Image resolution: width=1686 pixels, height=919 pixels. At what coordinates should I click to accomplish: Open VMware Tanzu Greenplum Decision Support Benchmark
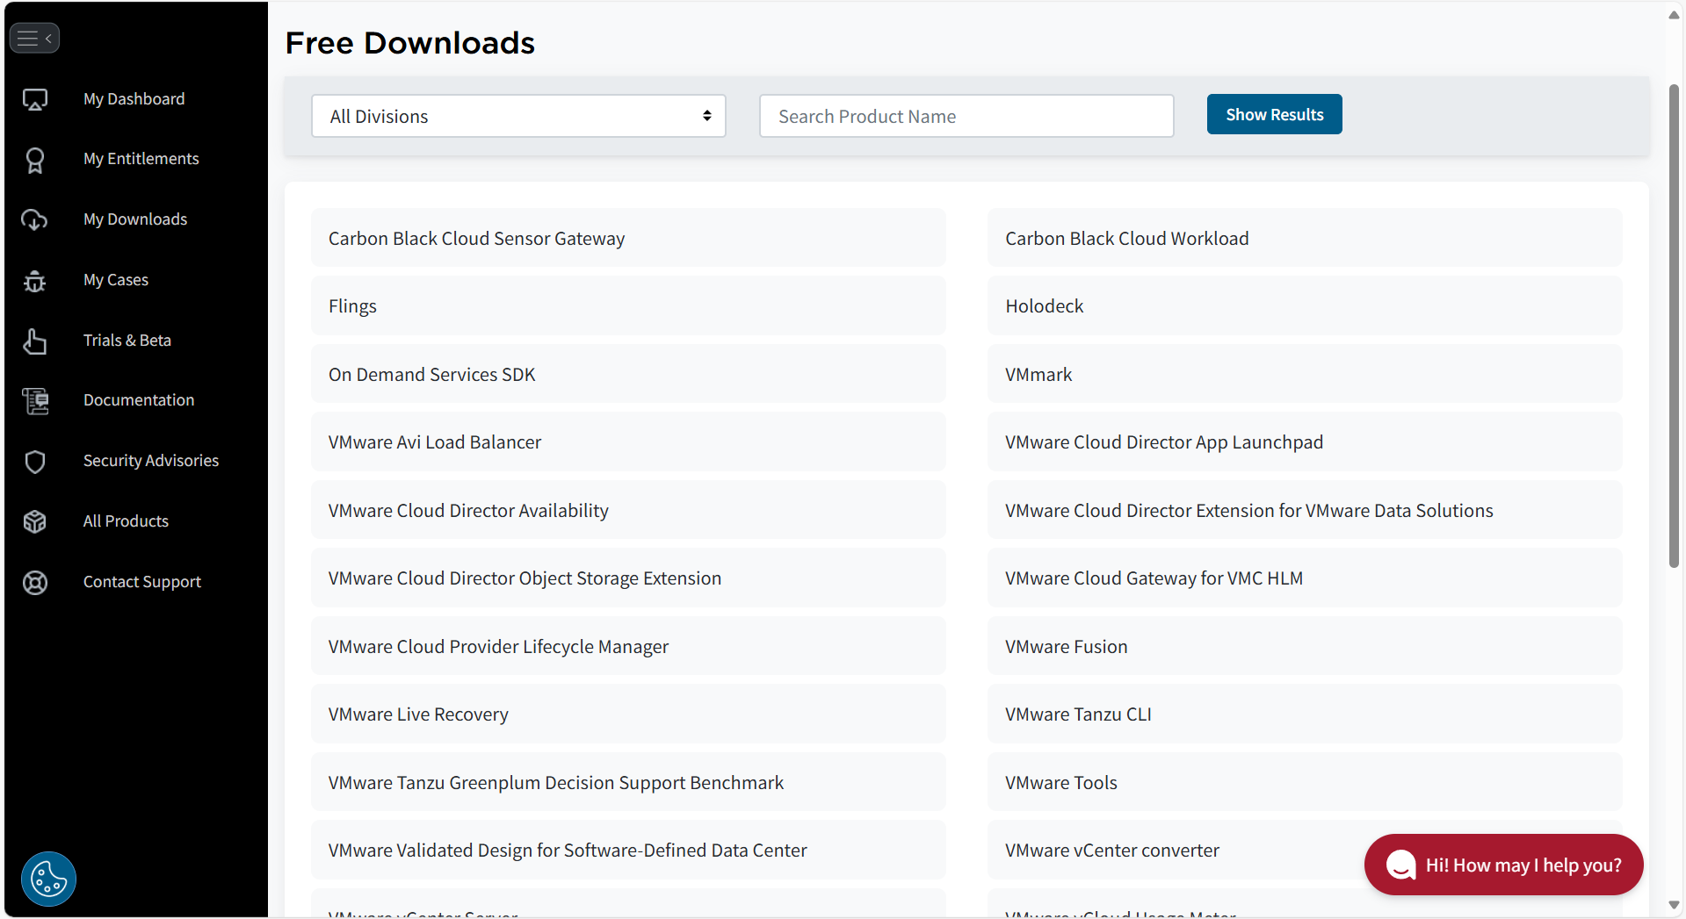coord(628,782)
